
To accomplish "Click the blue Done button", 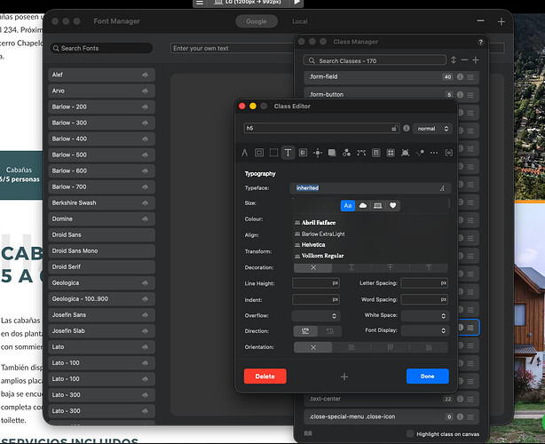I will (x=427, y=376).
